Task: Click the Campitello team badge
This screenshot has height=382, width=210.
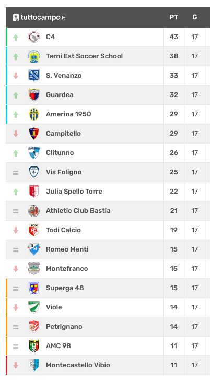Action: click(34, 134)
